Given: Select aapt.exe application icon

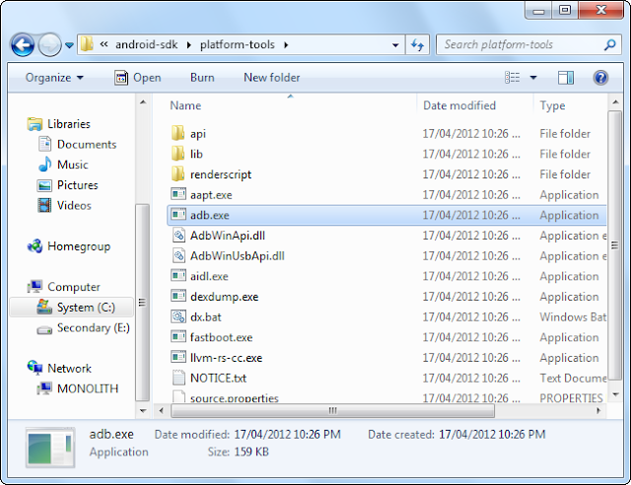Looking at the screenshot, I should 177,194.
